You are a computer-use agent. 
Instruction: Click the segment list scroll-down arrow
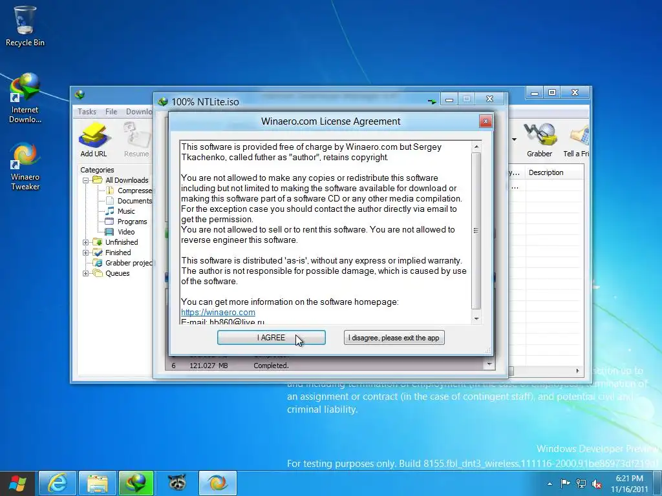click(x=489, y=364)
